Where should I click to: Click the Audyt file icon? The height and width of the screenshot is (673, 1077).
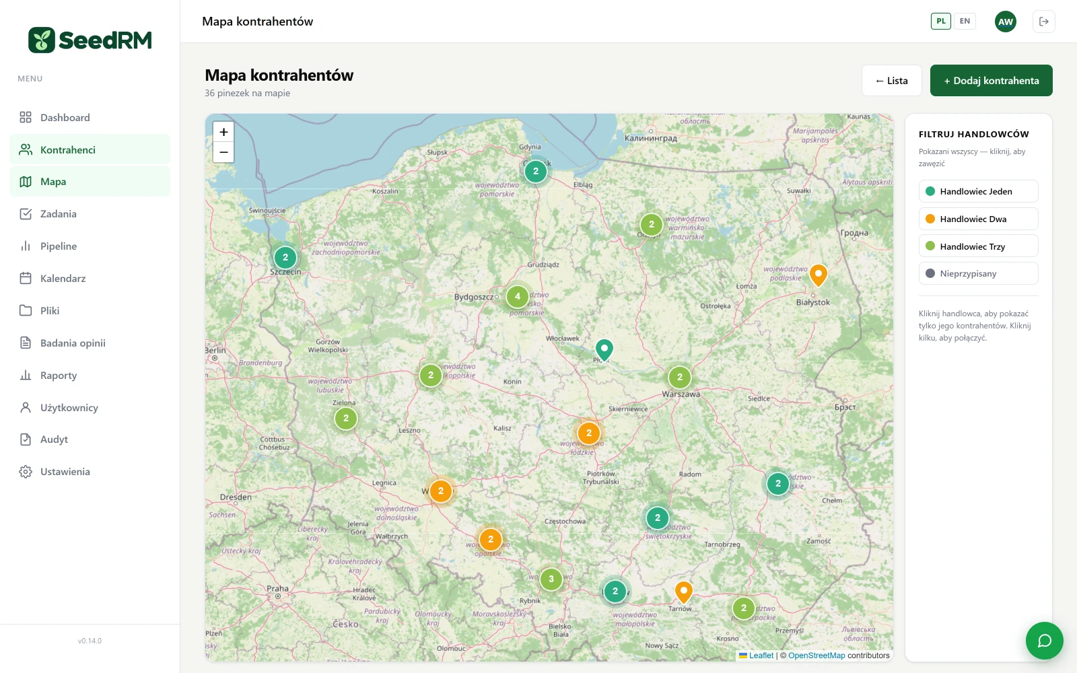(26, 439)
